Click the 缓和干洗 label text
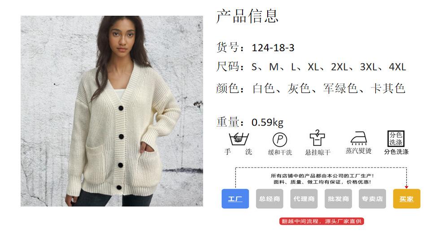The image size is (447, 233). (280, 152)
